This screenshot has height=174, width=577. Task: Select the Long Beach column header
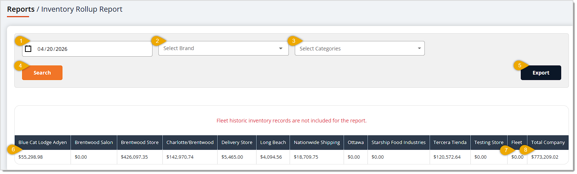[273, 143]
